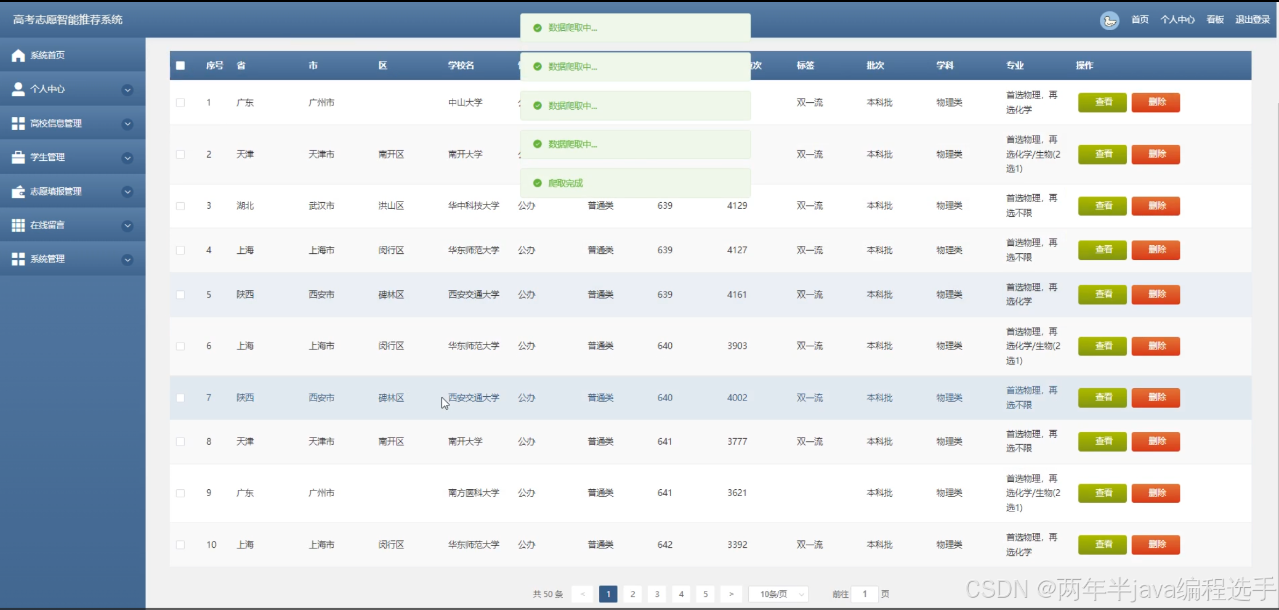Click the 华中科技大学 school name cell
Image resolution: width=1279 pixels, height=610 pixels.
[x=474, y=206]
